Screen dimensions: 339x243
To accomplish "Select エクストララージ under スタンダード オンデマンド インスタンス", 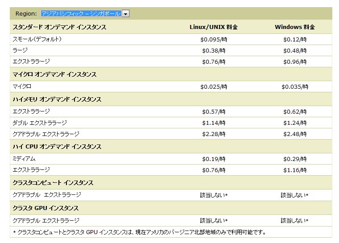I will 31,62.
